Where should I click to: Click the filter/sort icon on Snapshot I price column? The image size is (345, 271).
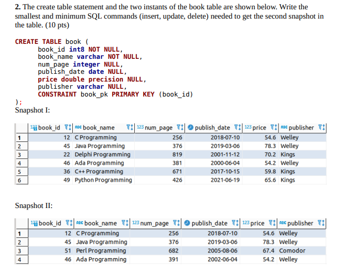coord(274,127)
